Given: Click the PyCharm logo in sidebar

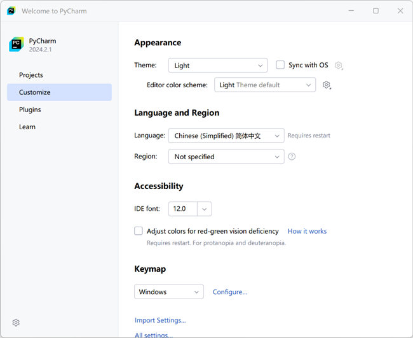Looking at the screenshot, I should click(17, 45).
